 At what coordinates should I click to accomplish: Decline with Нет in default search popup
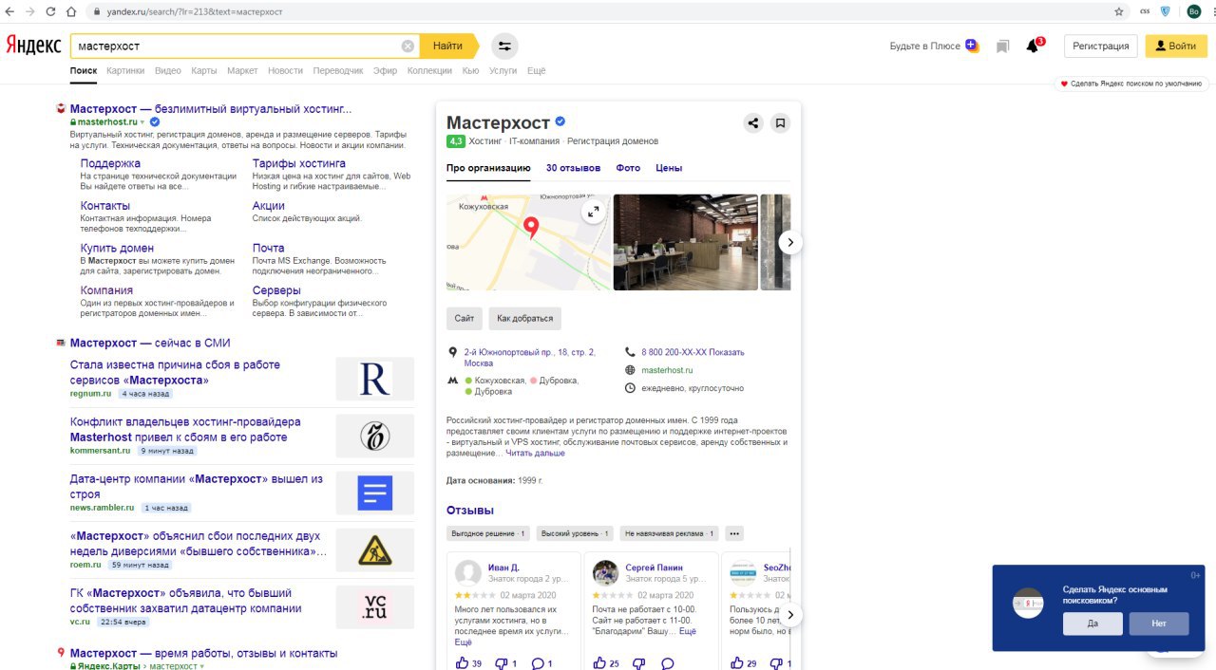click(x=1159, y=623)
